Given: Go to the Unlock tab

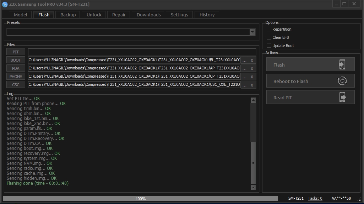Looking at the screenshot, I should [94, 15].
